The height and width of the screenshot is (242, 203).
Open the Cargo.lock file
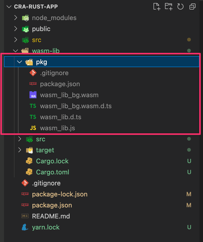52,161
